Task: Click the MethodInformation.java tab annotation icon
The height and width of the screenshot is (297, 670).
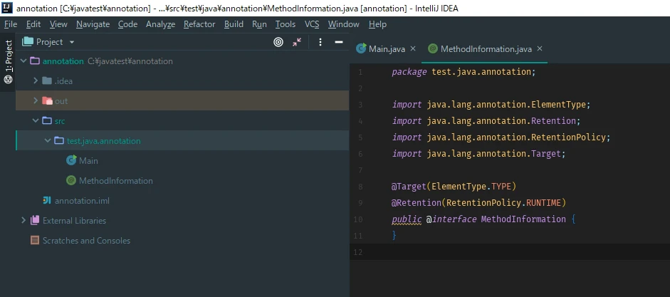Action: (x=433, y=48)
